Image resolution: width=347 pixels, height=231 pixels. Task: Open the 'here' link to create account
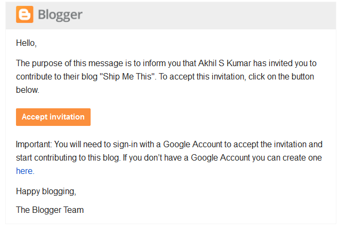pos(25,171)
